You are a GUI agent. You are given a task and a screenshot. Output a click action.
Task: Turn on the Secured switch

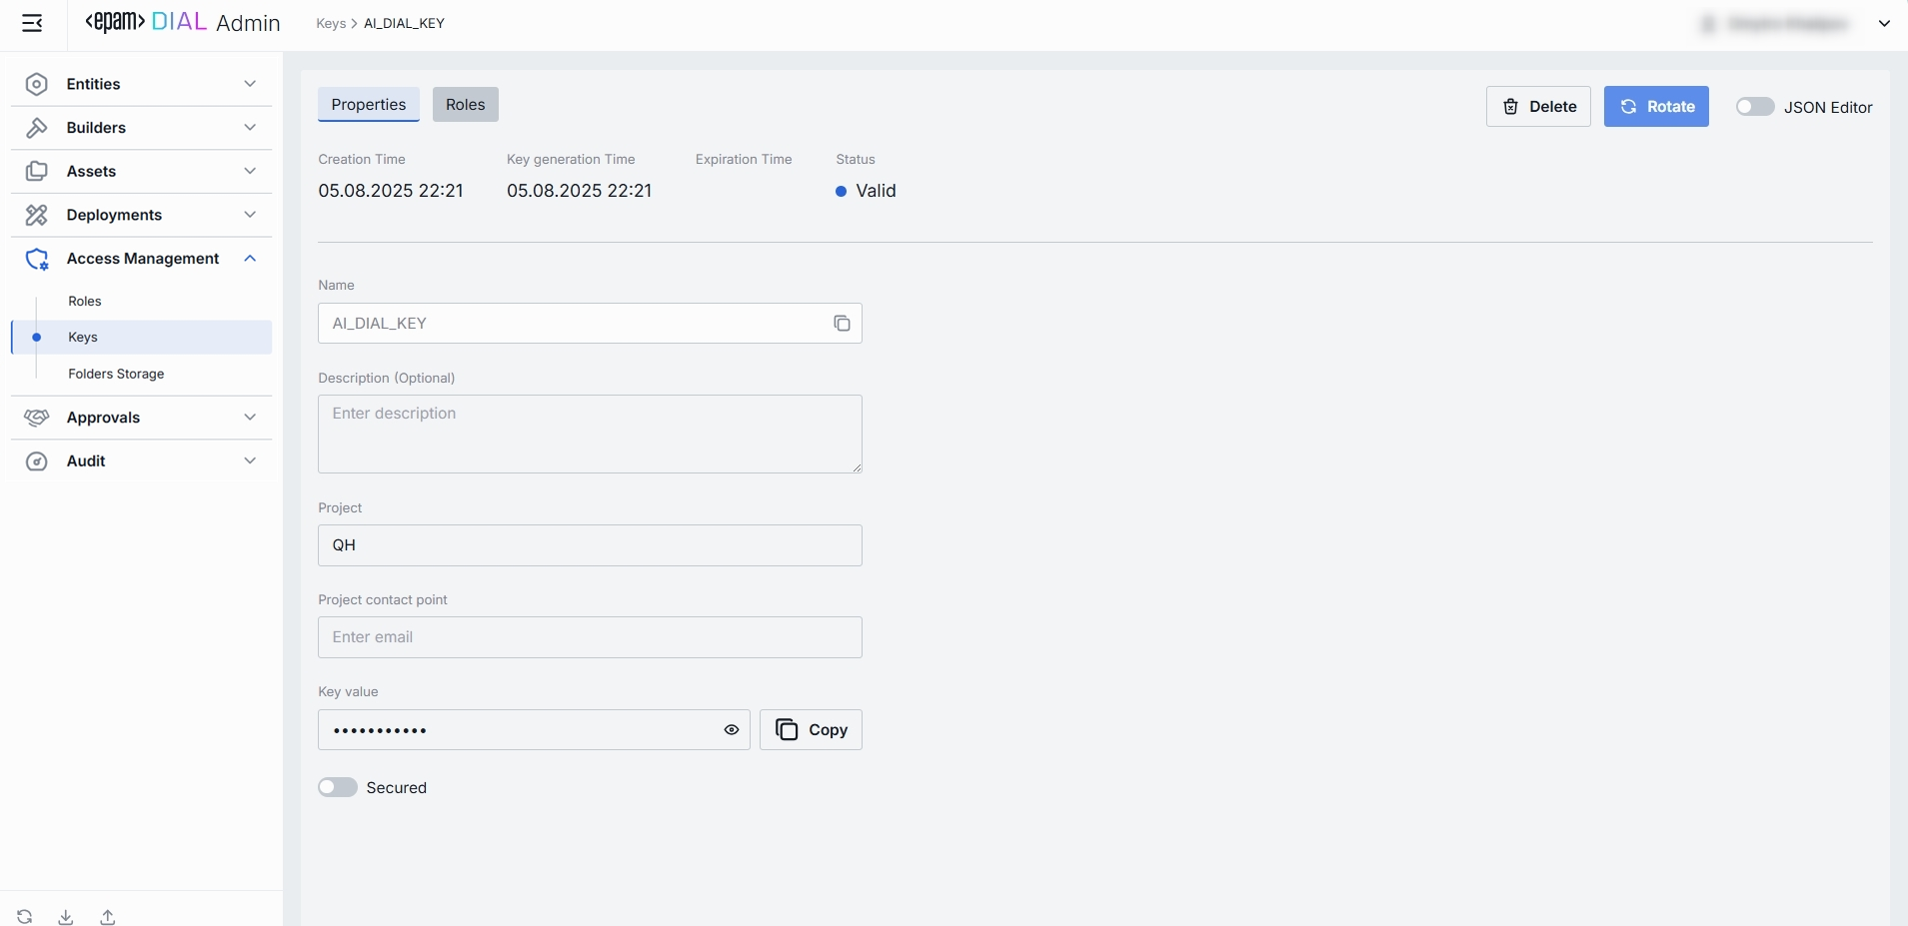tap(338, 787)
